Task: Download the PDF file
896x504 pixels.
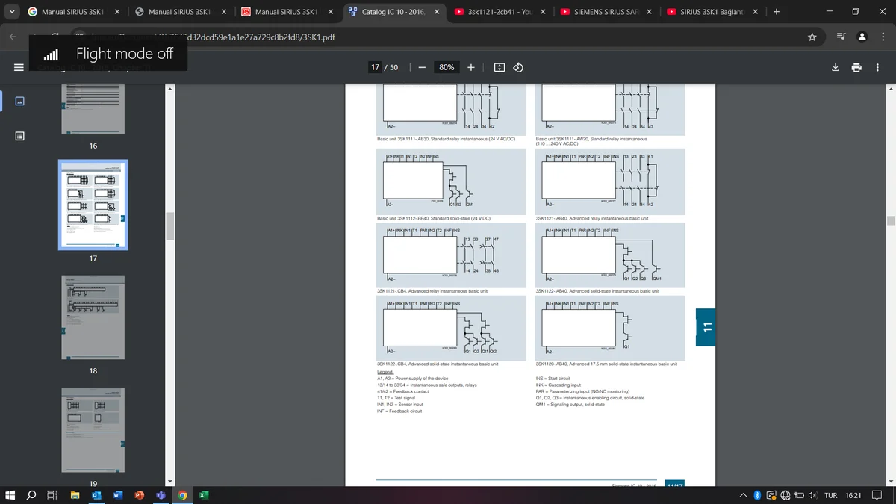Action: coord(836,67)
